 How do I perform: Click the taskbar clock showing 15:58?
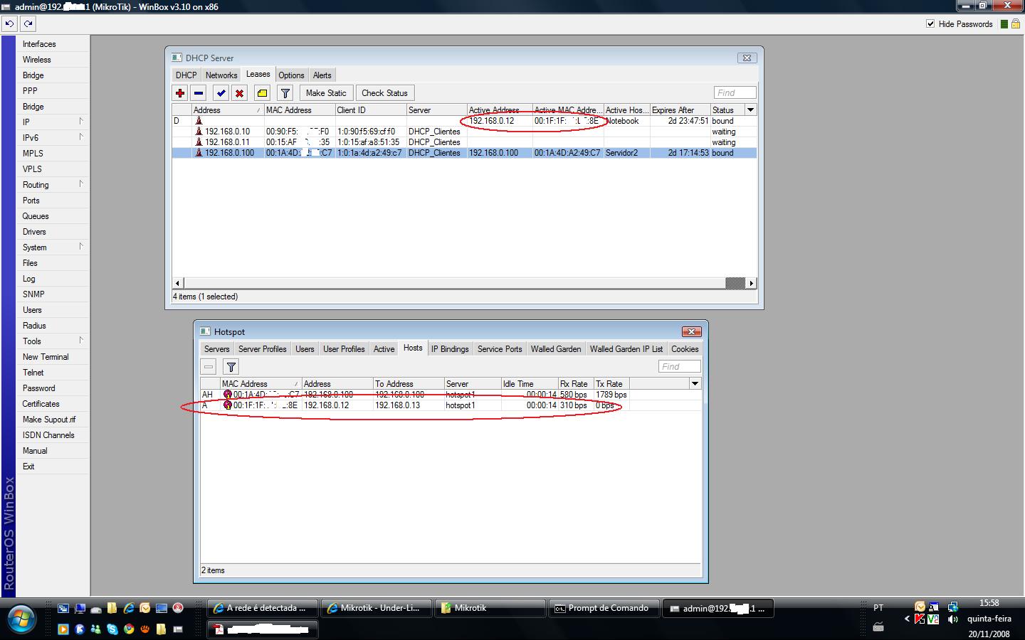click(x=989, y=603)
